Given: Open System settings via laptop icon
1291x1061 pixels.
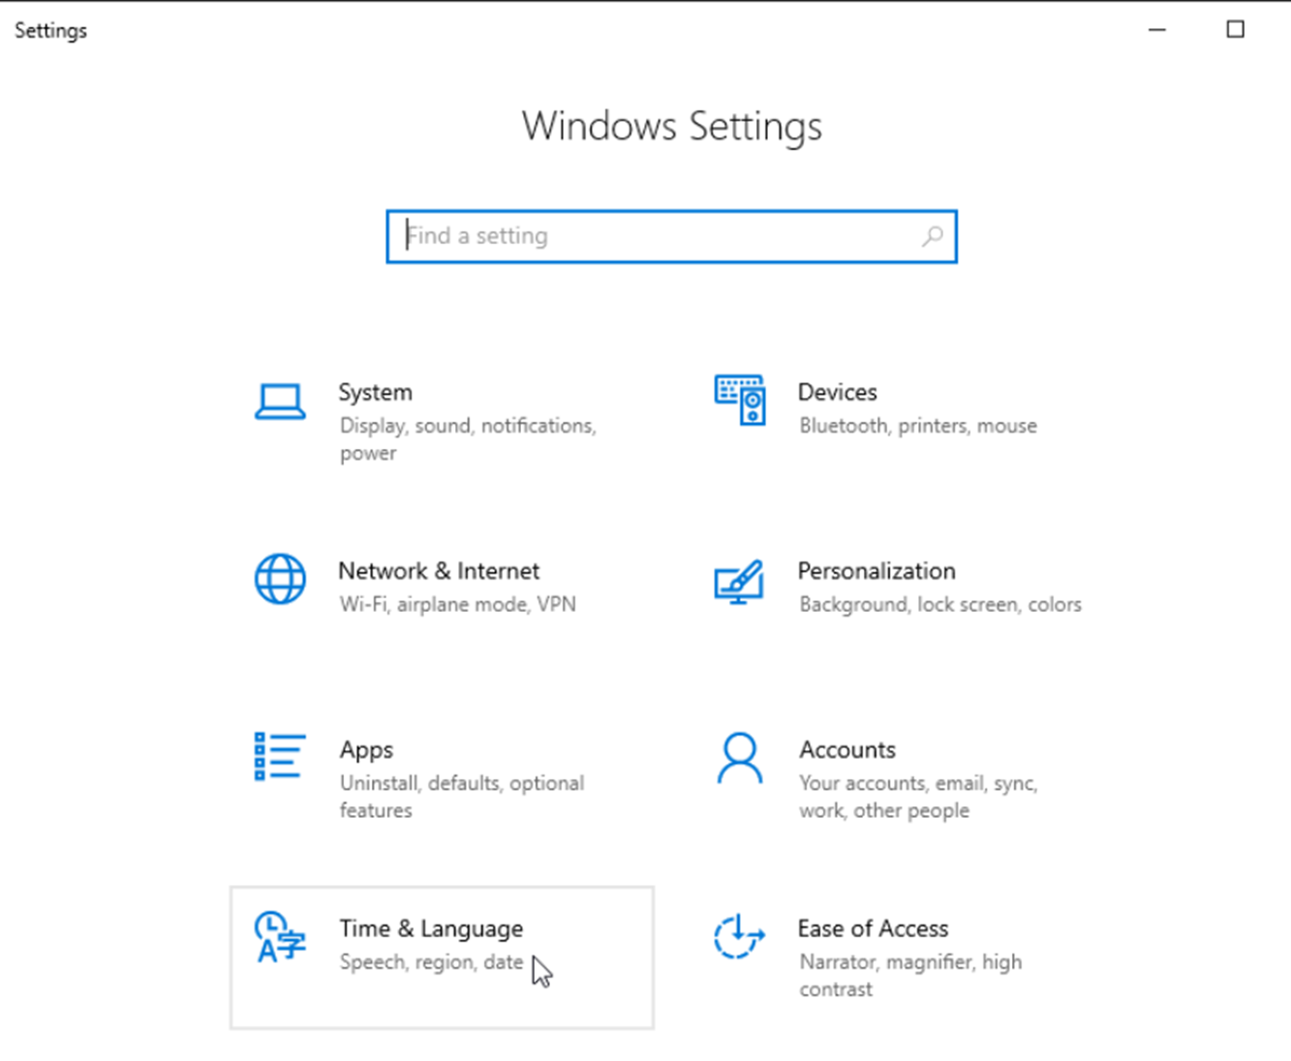Looking at the screenshot, I should pos(280,402).
